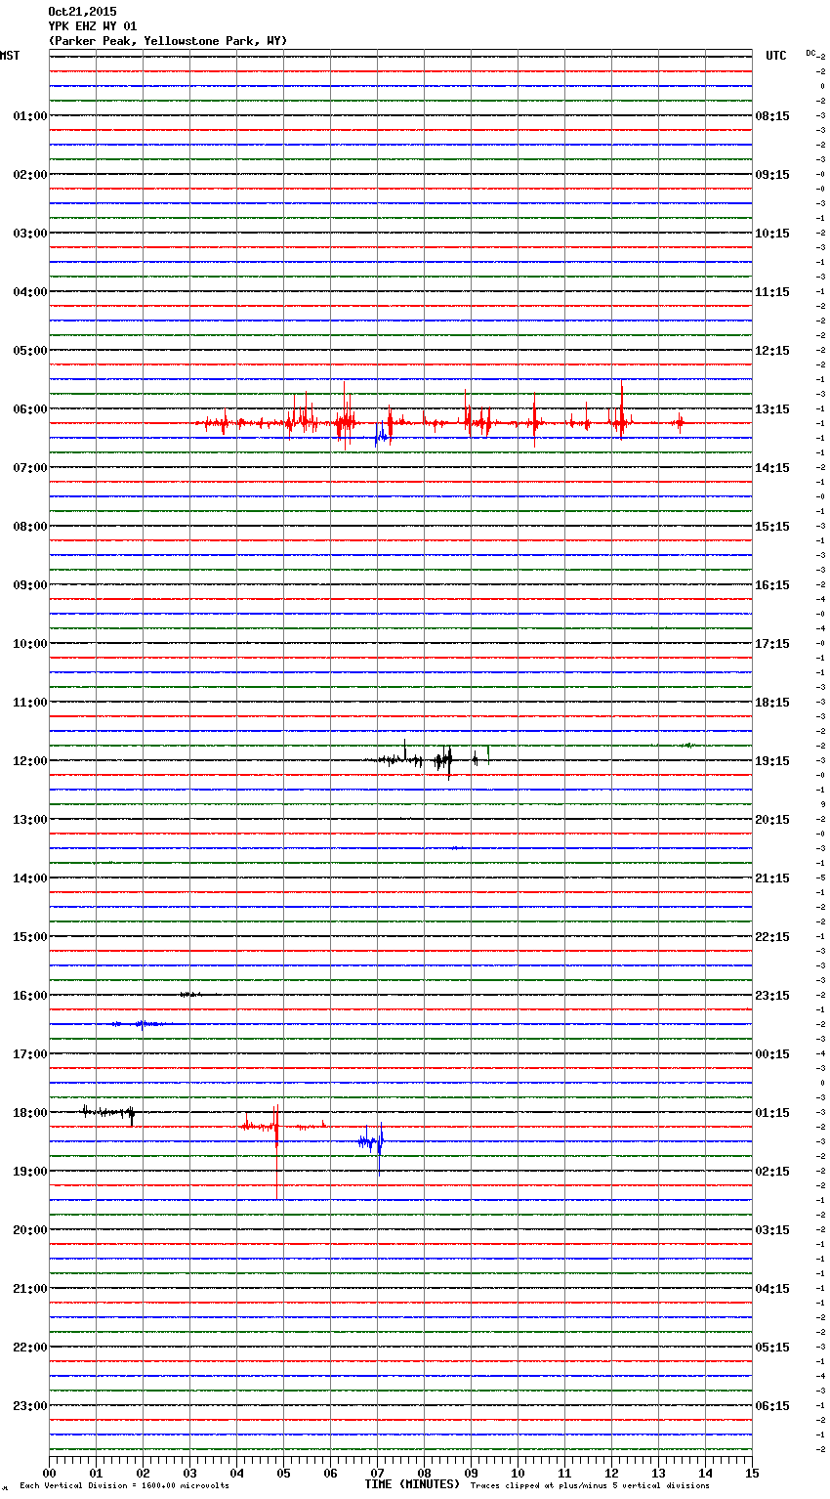
Task: Click the 13:15 UTC time label
Action: 772,409
